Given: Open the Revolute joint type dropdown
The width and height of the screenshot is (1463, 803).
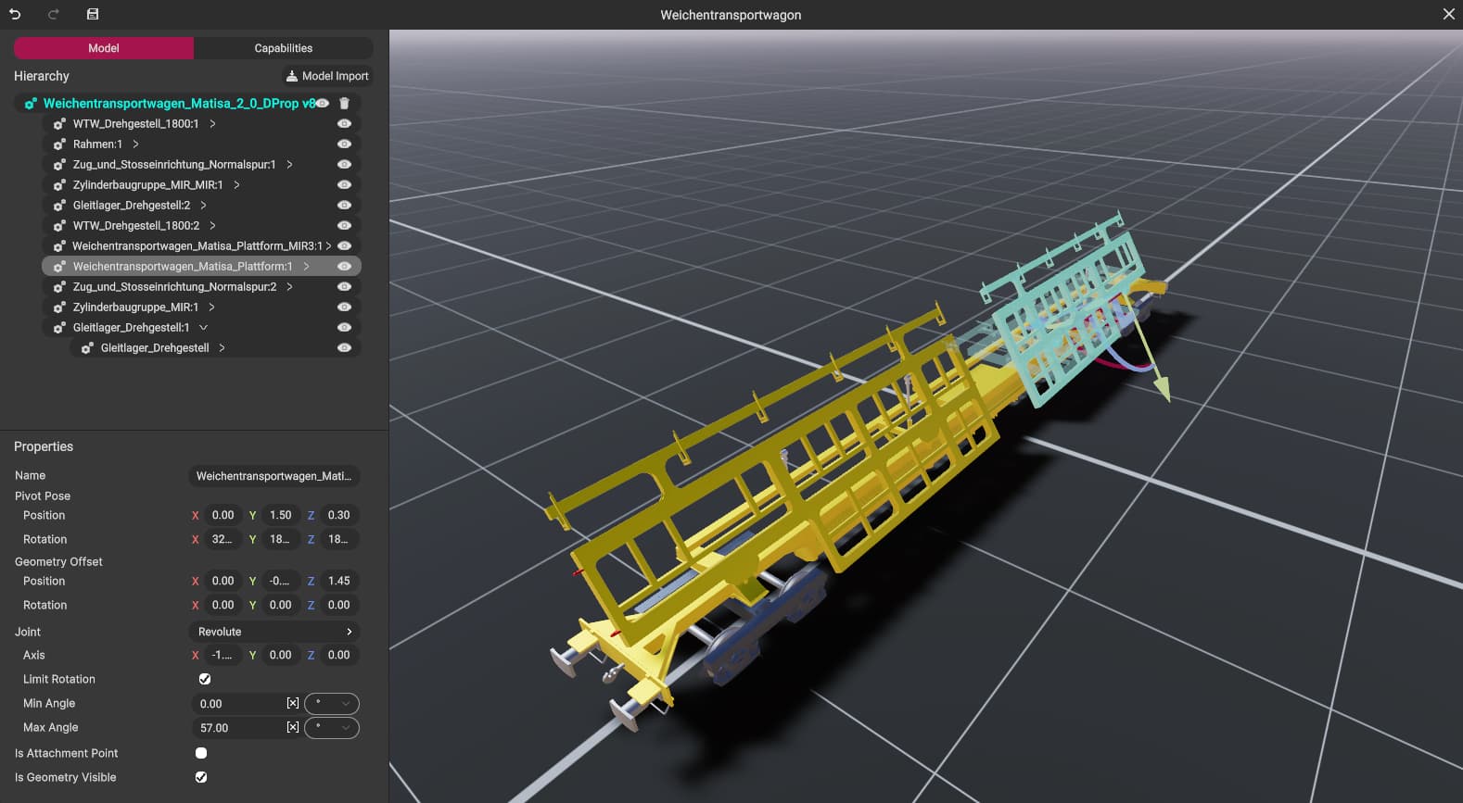Looking at the screenshot, I should [274, 632].
